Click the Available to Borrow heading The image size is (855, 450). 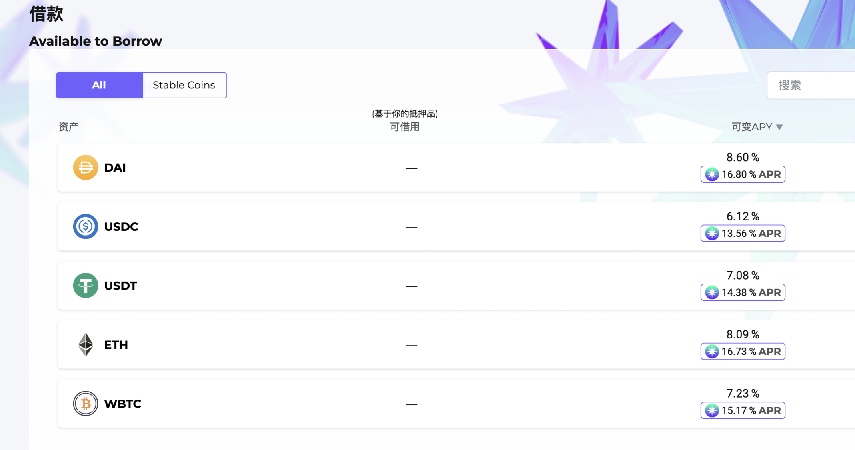pos(96,41)
